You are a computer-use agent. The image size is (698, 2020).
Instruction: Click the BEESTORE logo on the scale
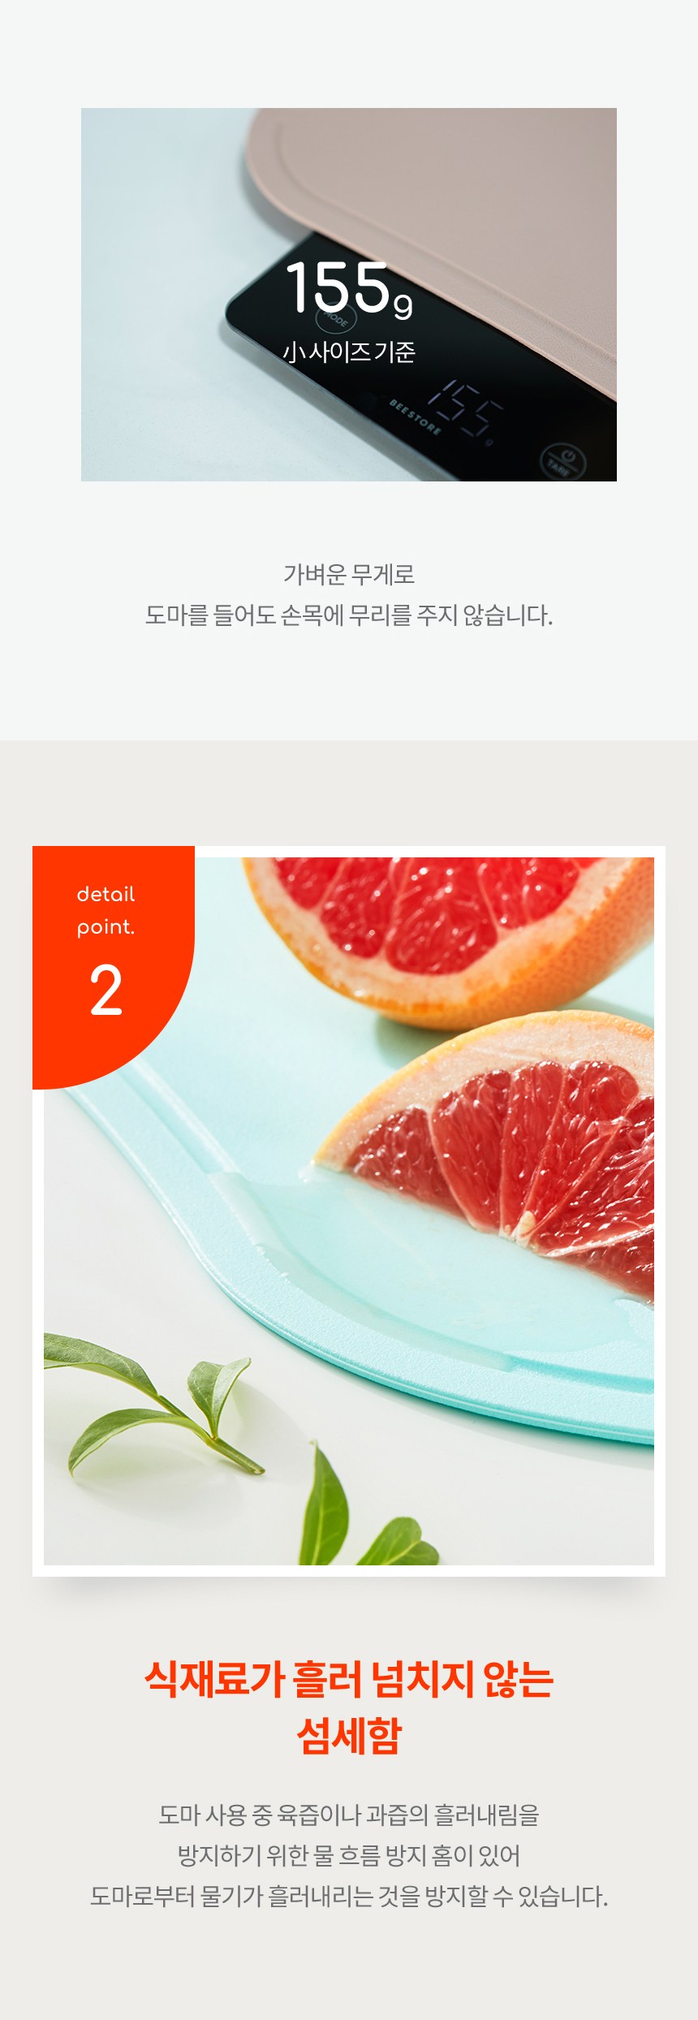tap(415, 416)
